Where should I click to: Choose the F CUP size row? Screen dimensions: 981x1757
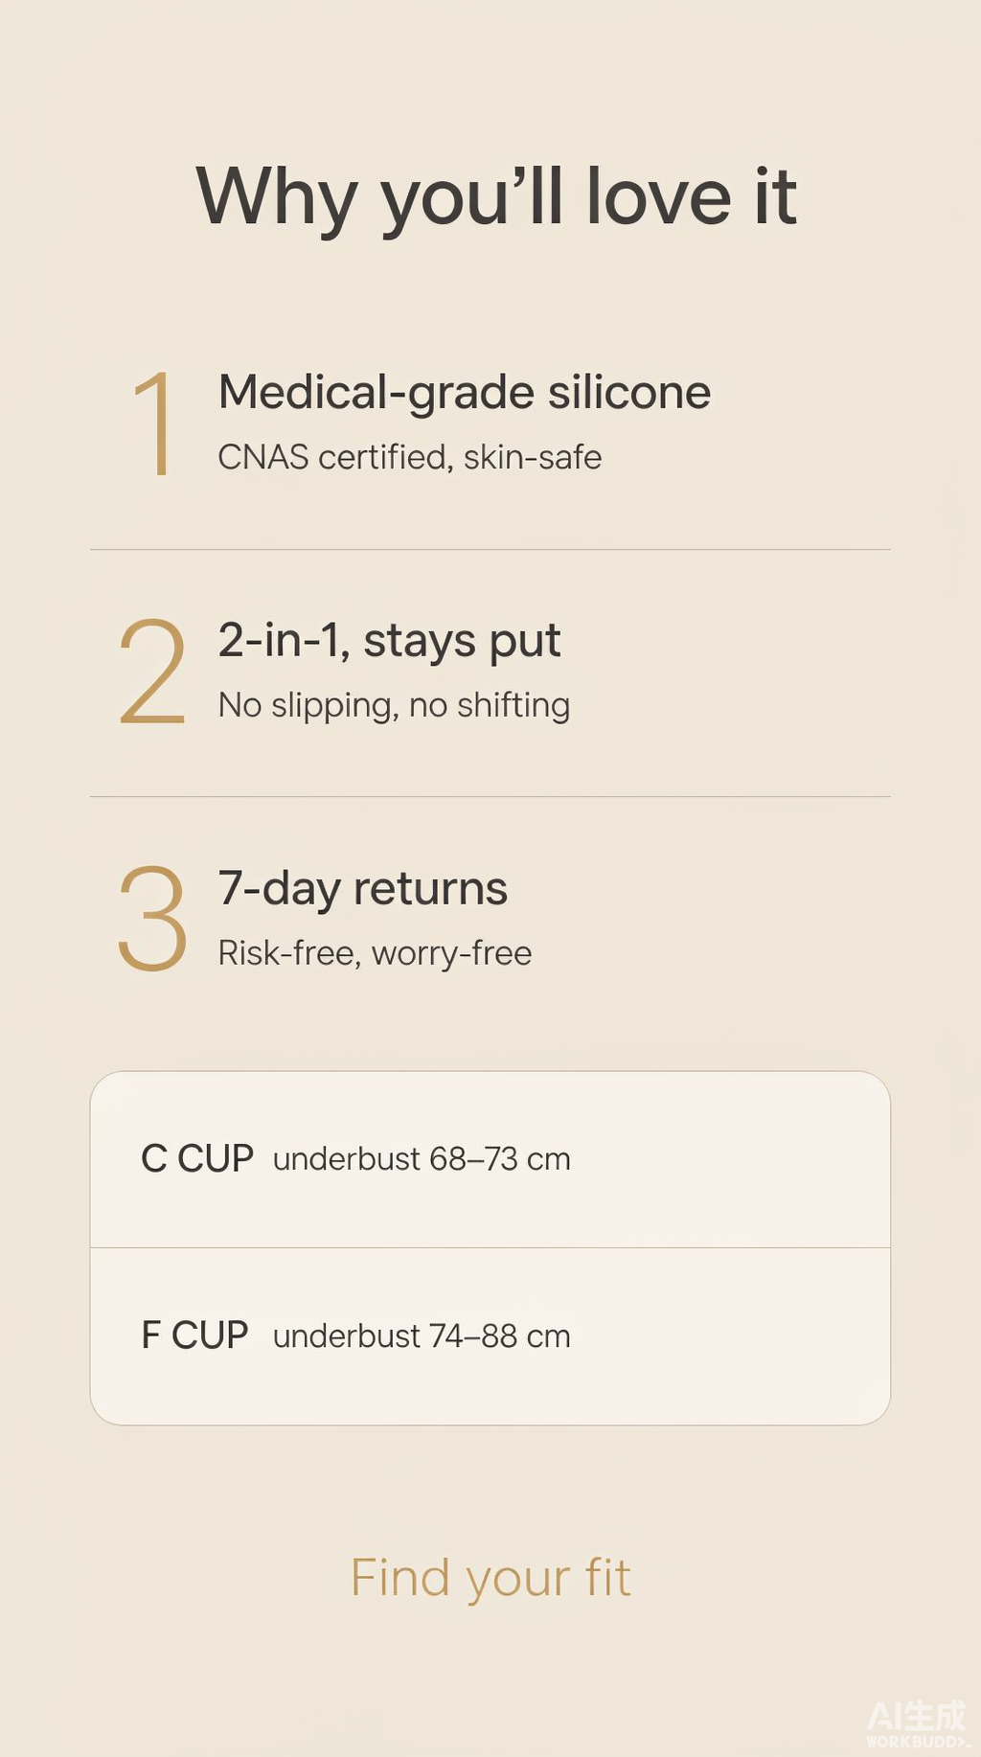(490, 1336)
